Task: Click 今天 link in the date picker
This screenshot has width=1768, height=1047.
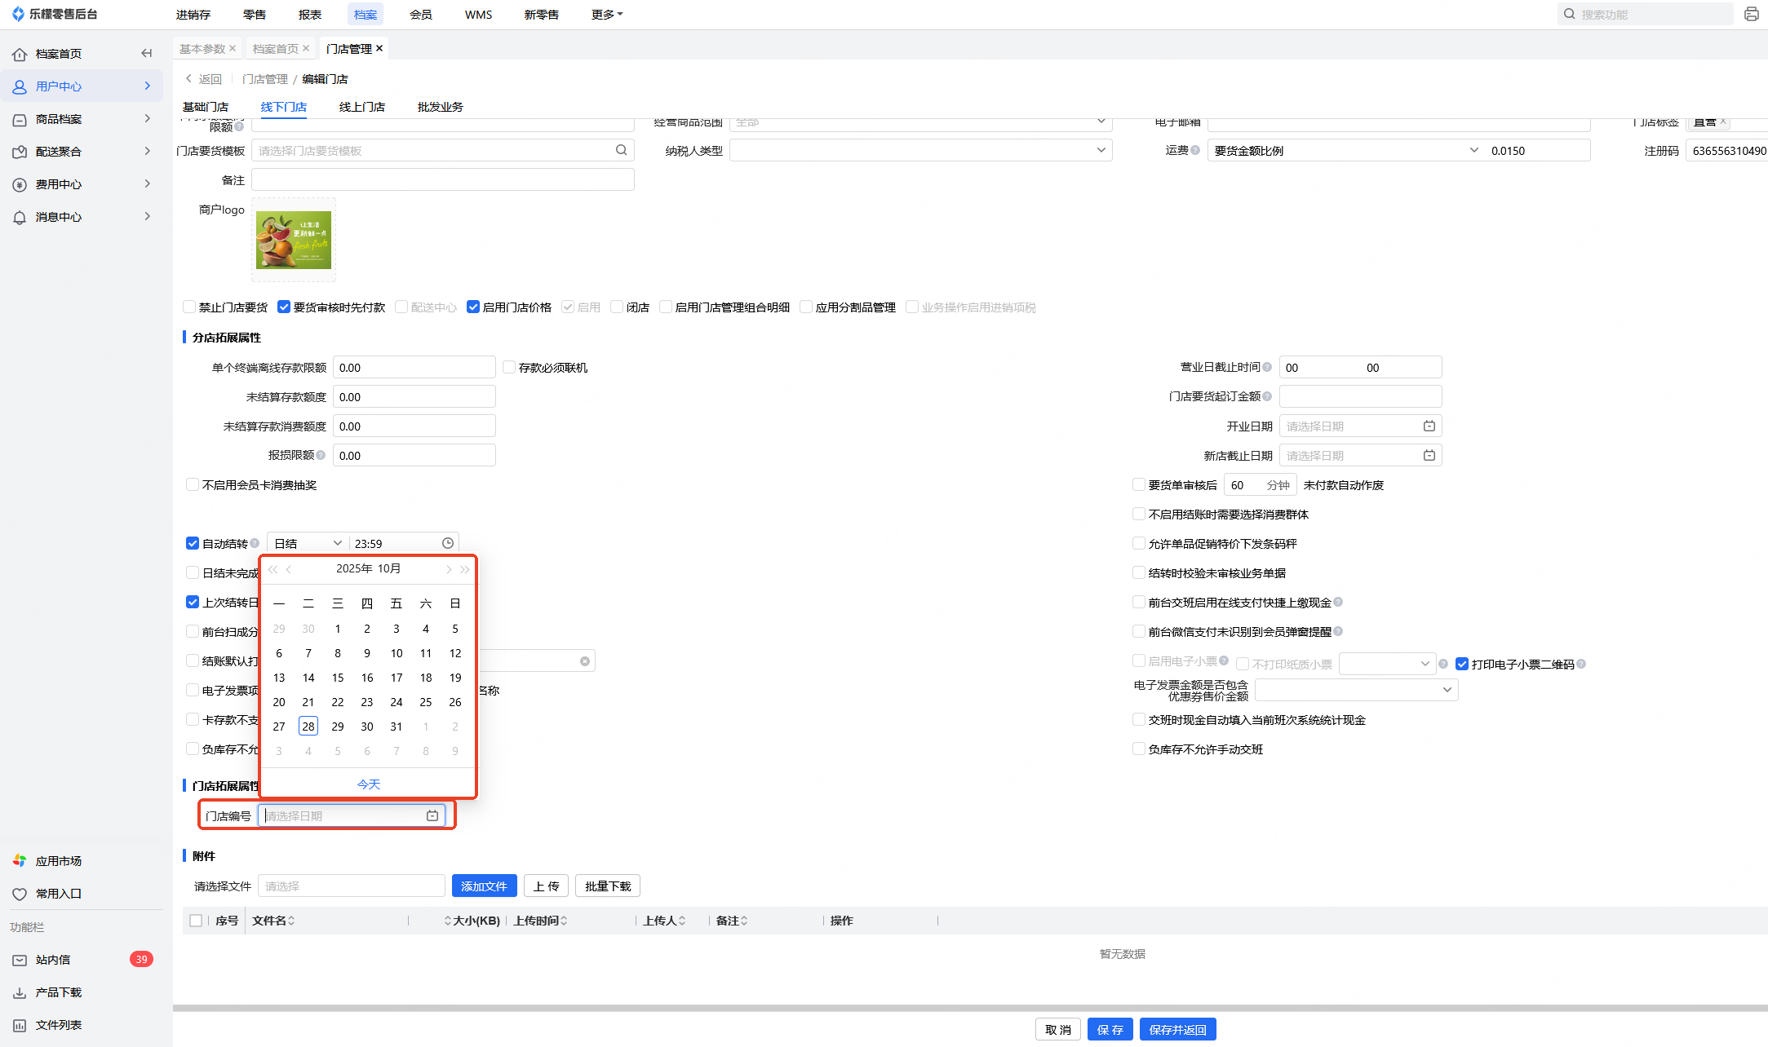Action: [369, 784]
